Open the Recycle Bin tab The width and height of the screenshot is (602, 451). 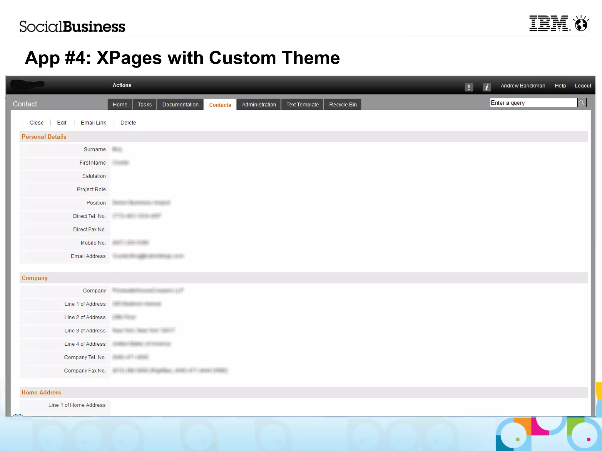point(343,104)
